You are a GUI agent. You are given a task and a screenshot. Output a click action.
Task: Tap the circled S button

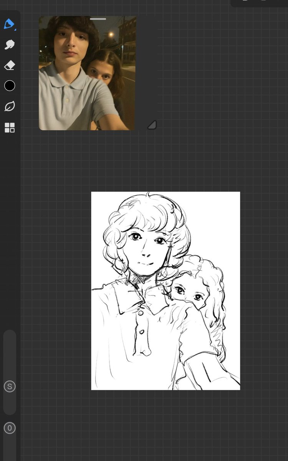coord(10,386)
